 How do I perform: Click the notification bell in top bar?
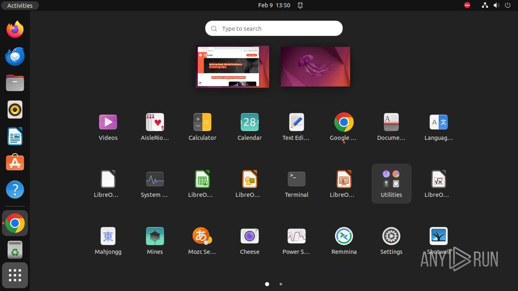[300, 5]
